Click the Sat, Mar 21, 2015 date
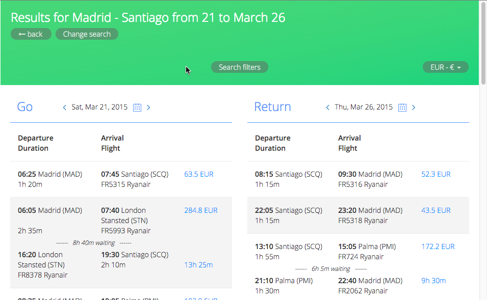Image resolution: width=487 pixels, height=300 pixels. pos(99,107)
